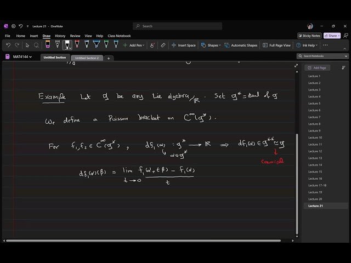The width and height of the screenshot is (351, 263).
Task: Open the File menu
Action: 8,36
